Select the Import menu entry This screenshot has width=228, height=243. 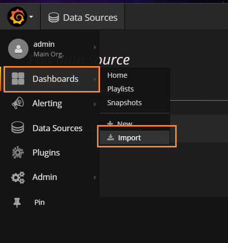(135, 138)
